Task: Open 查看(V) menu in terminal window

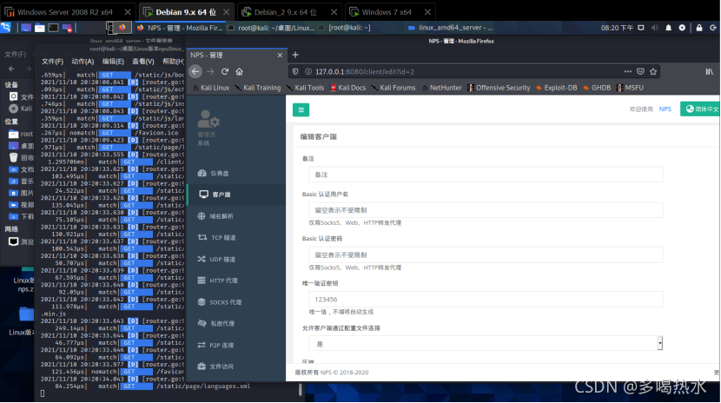Action: coord(143,62)
